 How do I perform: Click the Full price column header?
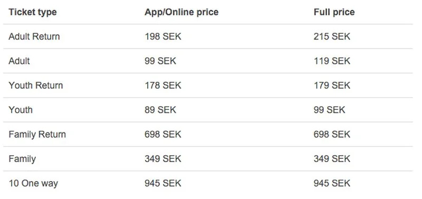tap(334, 12)
